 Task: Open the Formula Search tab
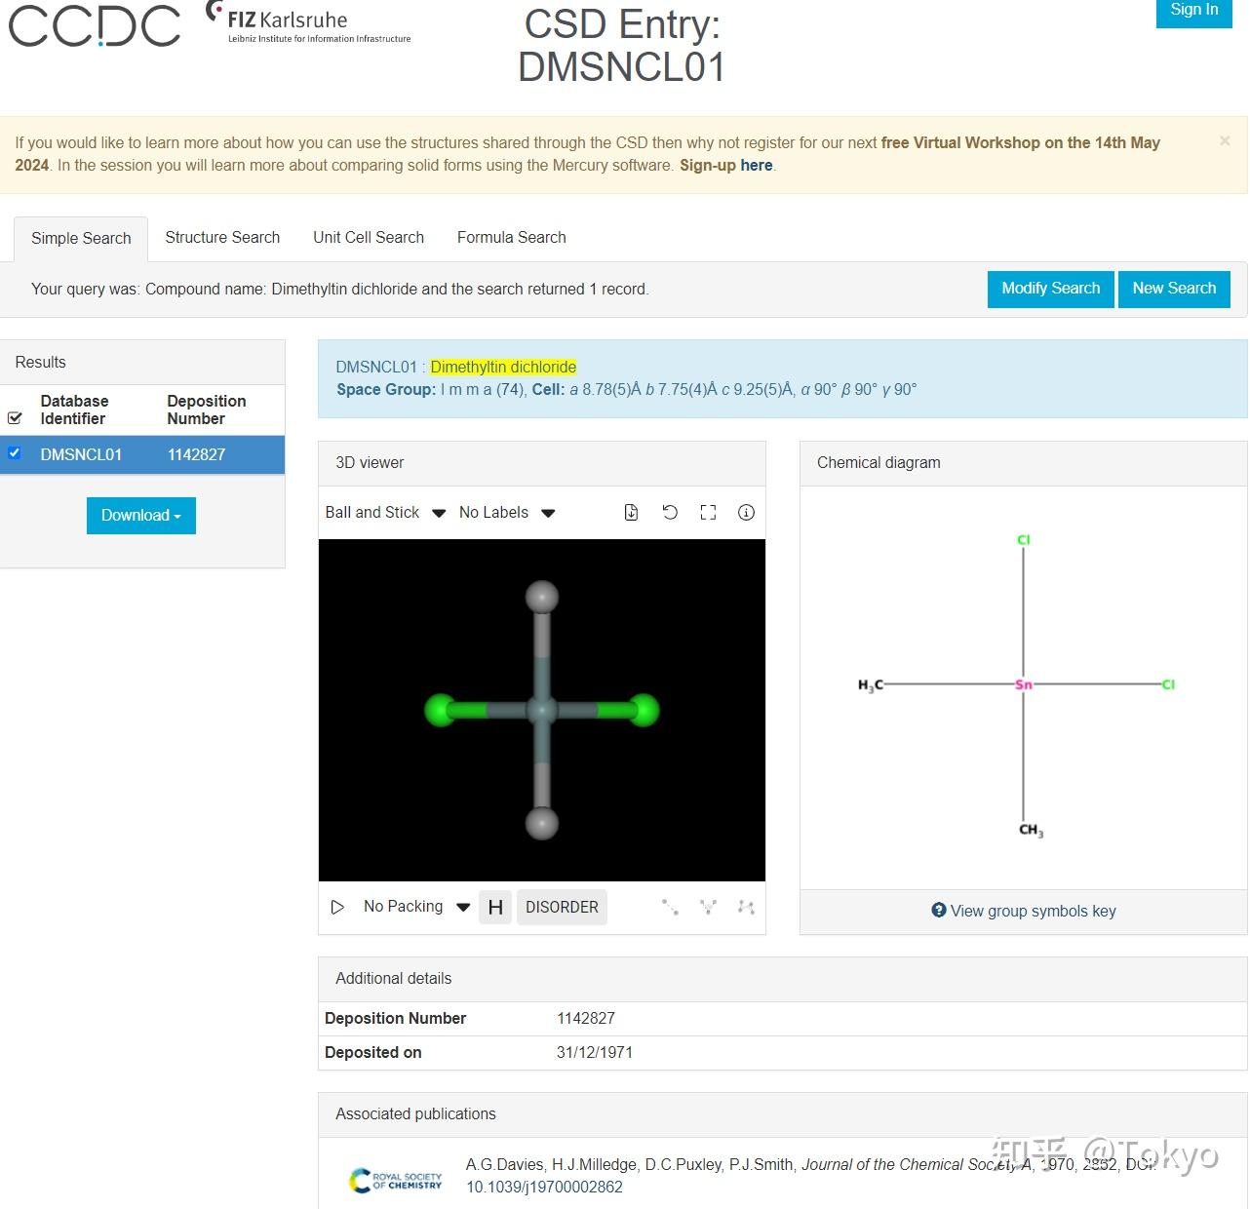click(511, 237)
